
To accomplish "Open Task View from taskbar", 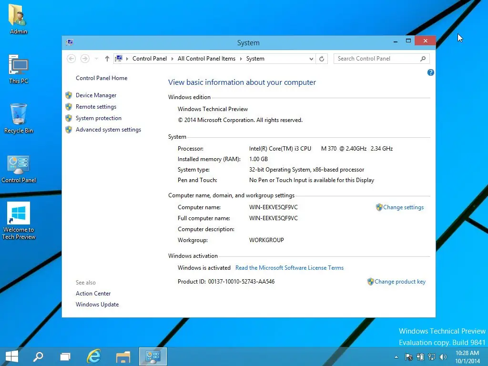I will click(65, 356).
